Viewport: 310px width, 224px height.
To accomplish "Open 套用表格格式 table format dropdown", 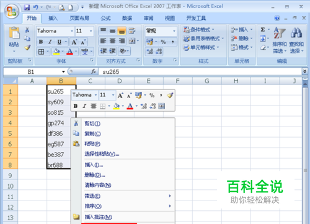I will [x=203, y=38].
